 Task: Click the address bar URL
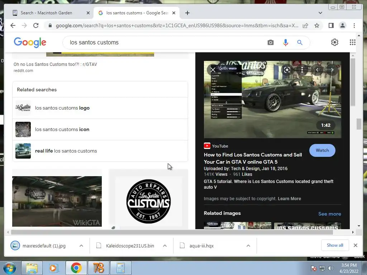(x=177, y=25)
